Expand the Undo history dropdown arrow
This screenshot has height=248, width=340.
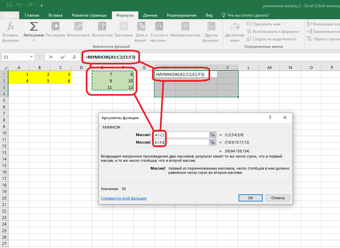coord(23,5)
